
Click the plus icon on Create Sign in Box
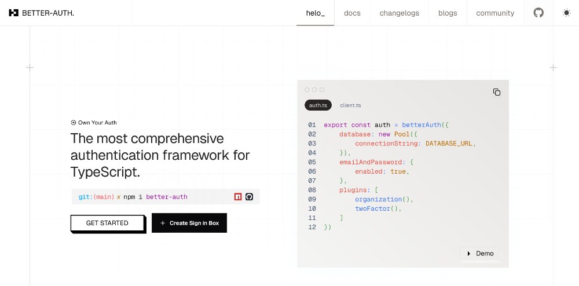163,223
